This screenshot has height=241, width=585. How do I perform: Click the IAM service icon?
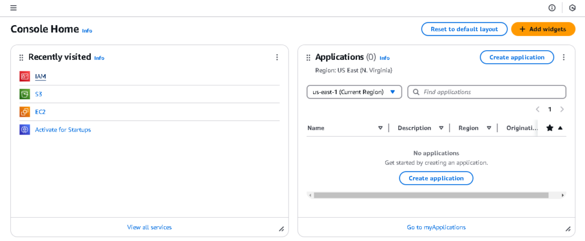point(25,76)
